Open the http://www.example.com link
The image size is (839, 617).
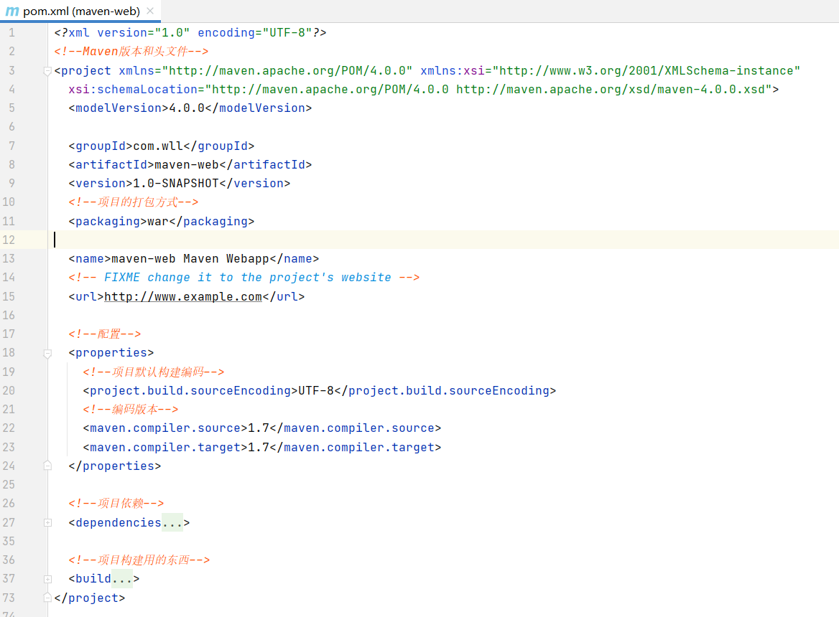[x=183, y=296]
